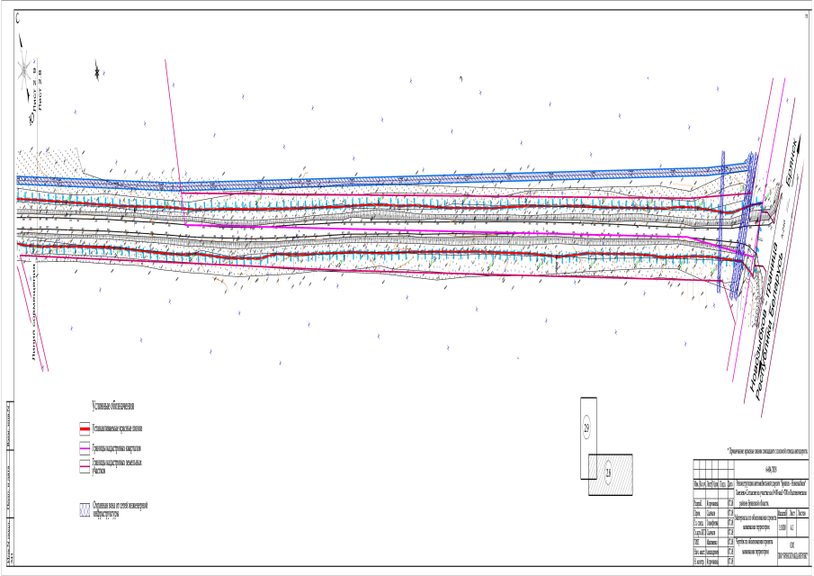Screen dimensions: 814x576
Task: Click the red line legend swatch
Action: tap(85, 429)
